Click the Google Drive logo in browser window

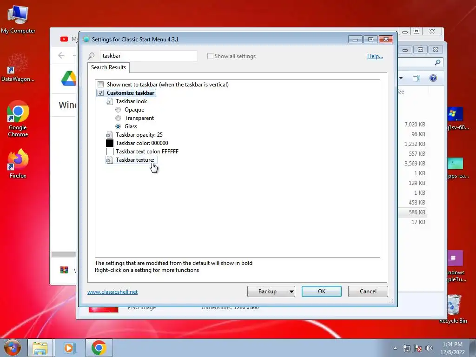69,78
